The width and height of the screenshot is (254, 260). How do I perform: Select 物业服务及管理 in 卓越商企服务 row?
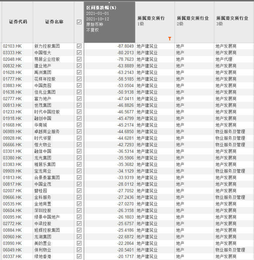click(230, 131)
